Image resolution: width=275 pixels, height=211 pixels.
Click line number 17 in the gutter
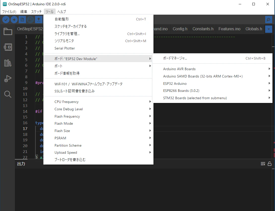[25, 129]
